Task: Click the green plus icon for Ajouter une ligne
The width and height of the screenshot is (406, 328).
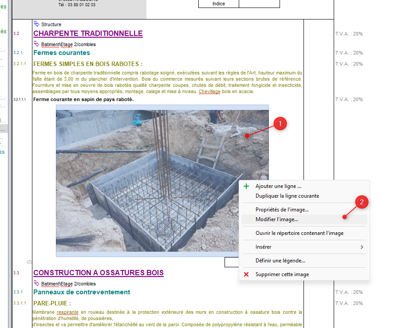Action: point(246,186)
